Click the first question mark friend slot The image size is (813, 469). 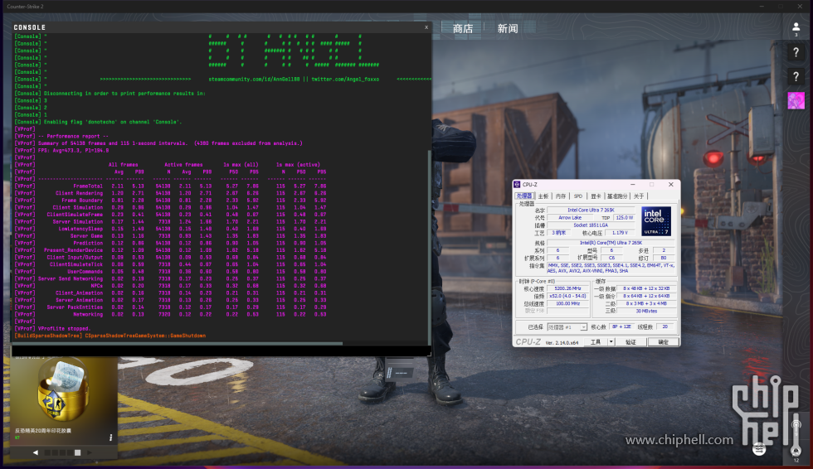click(x=796, y=52)
